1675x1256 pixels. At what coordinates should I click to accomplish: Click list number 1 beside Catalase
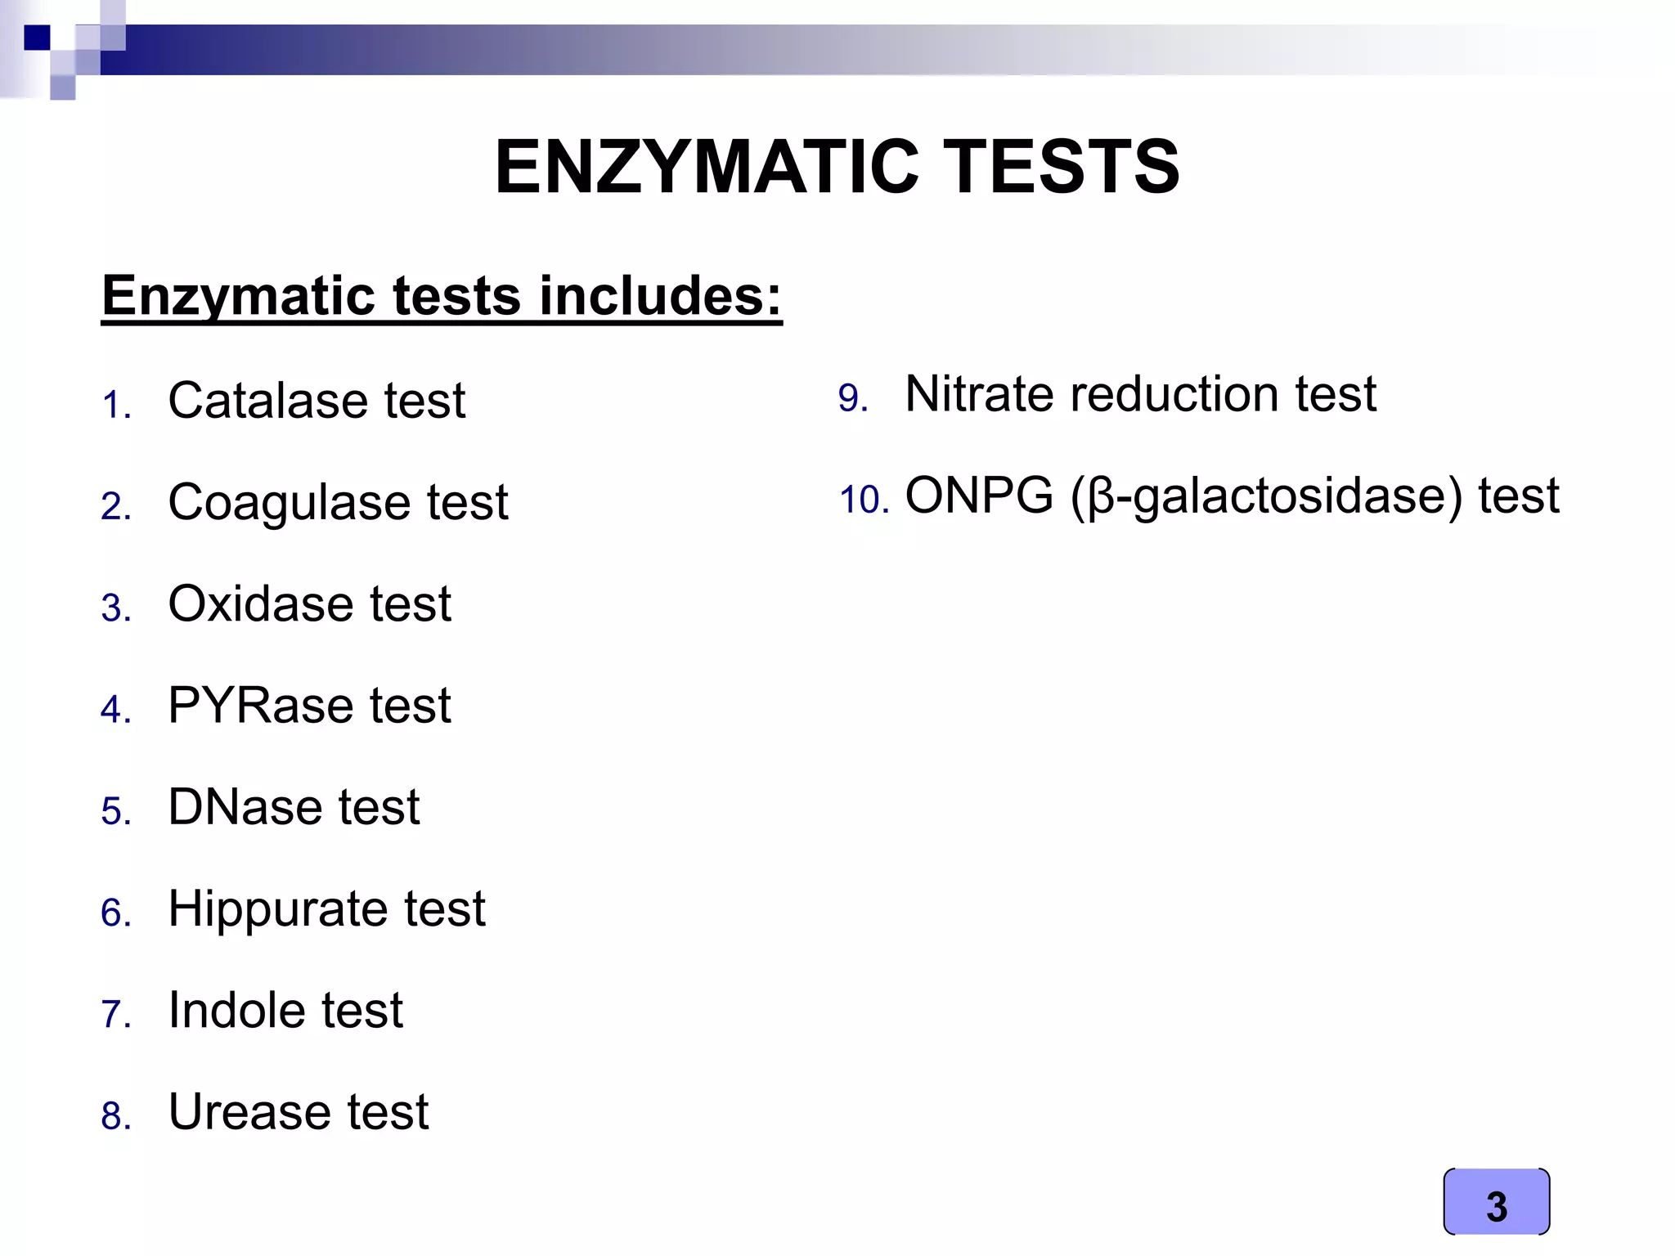115,406
